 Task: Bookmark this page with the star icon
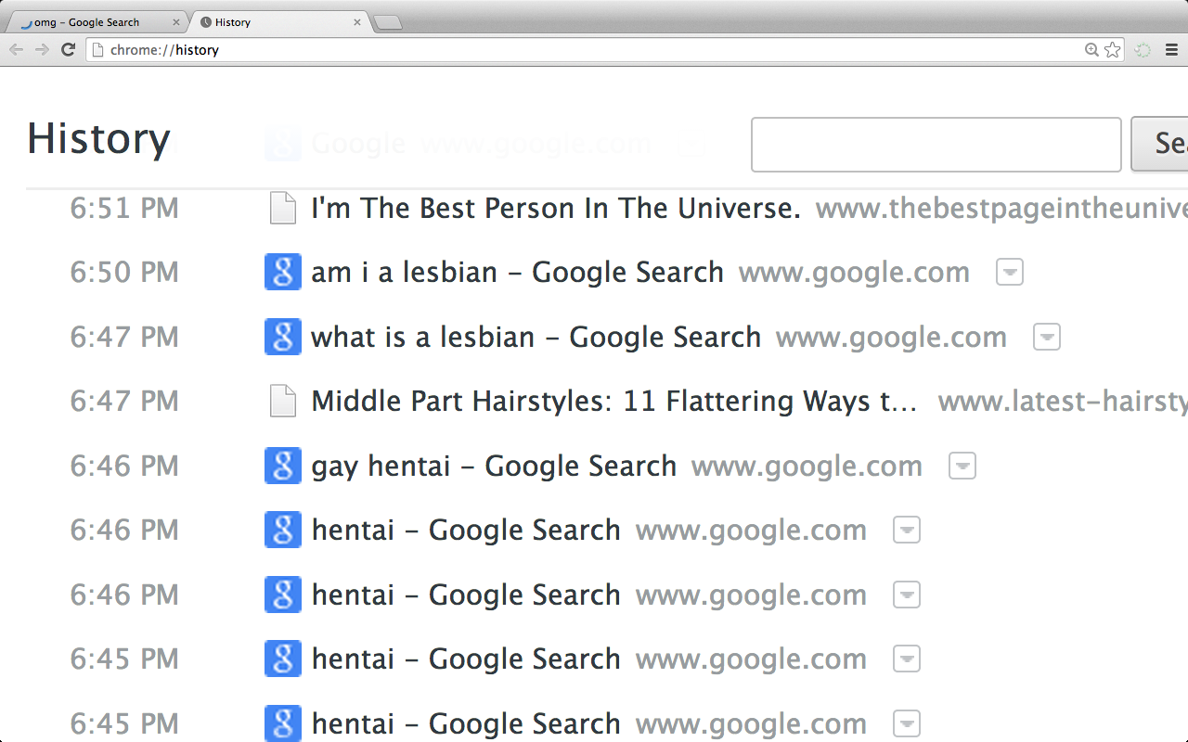click(x=1113, y=50)
